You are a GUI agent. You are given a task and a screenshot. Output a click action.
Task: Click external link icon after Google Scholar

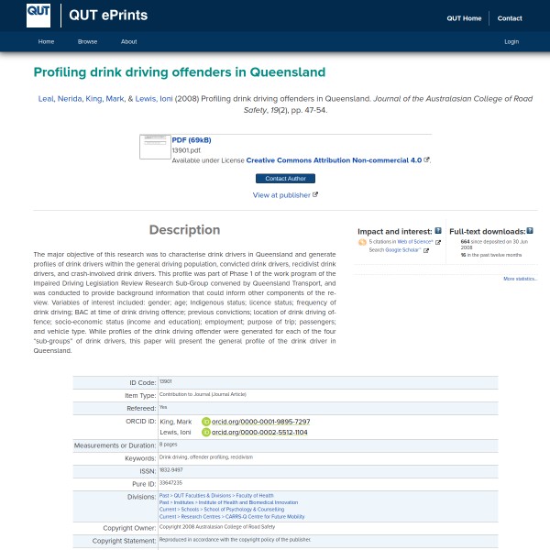[426, 249]
